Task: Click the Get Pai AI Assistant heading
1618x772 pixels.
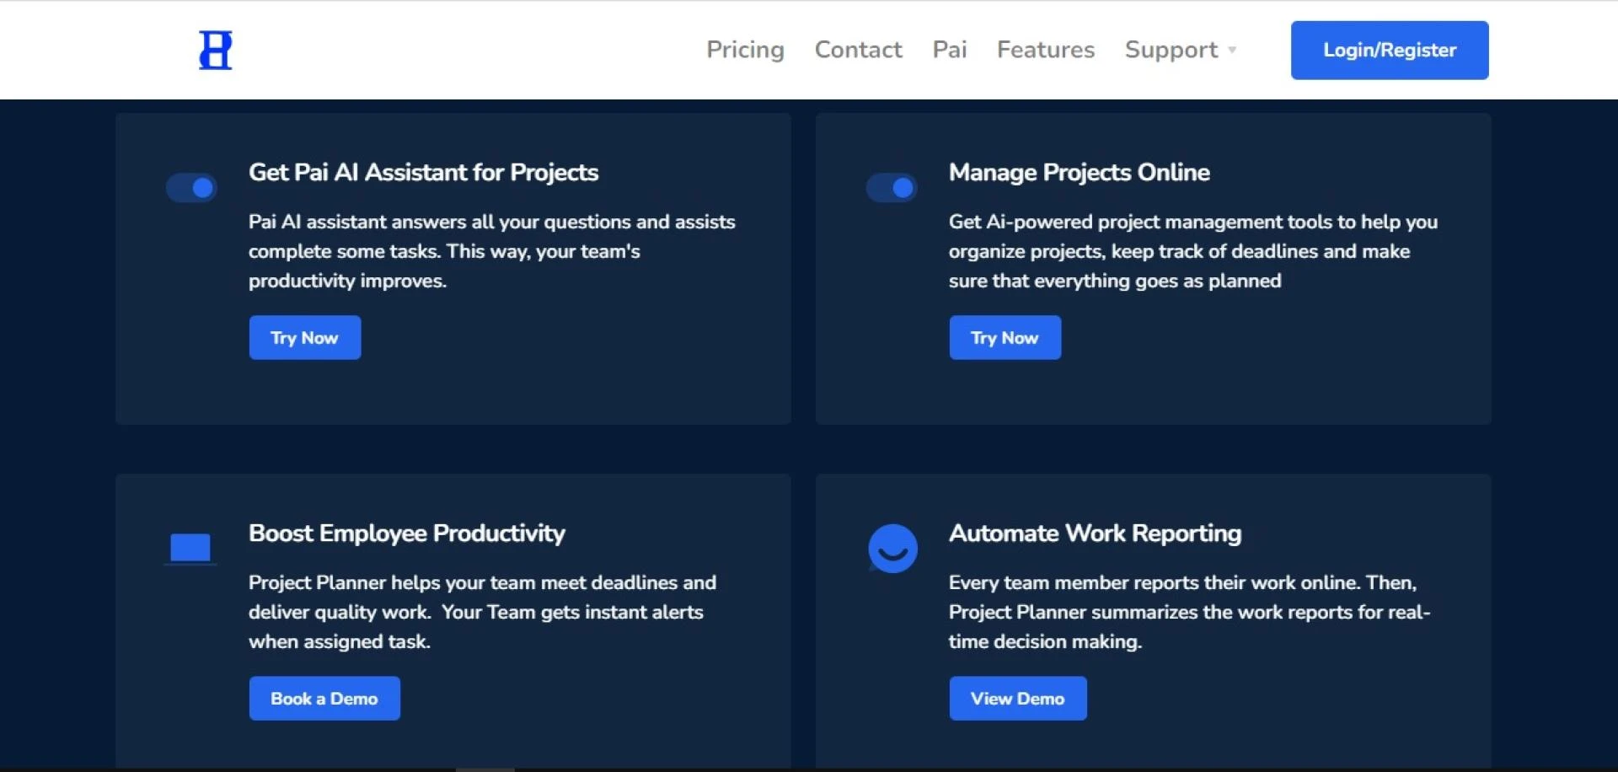Action: tap(423, 173)
